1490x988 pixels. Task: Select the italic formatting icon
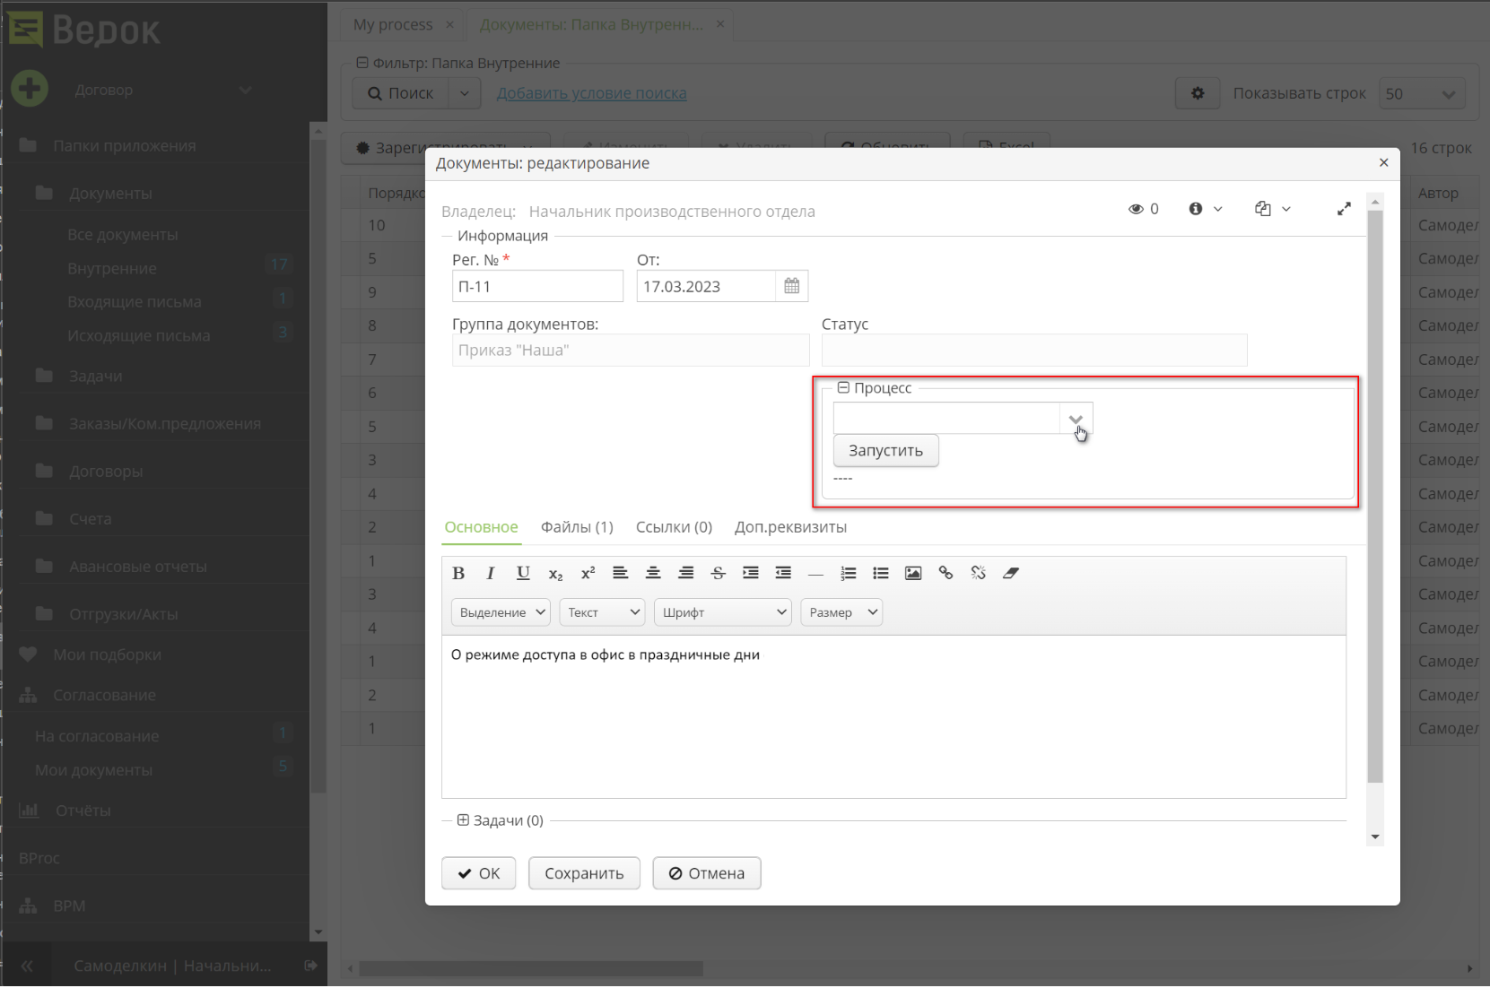pos(491,573)
